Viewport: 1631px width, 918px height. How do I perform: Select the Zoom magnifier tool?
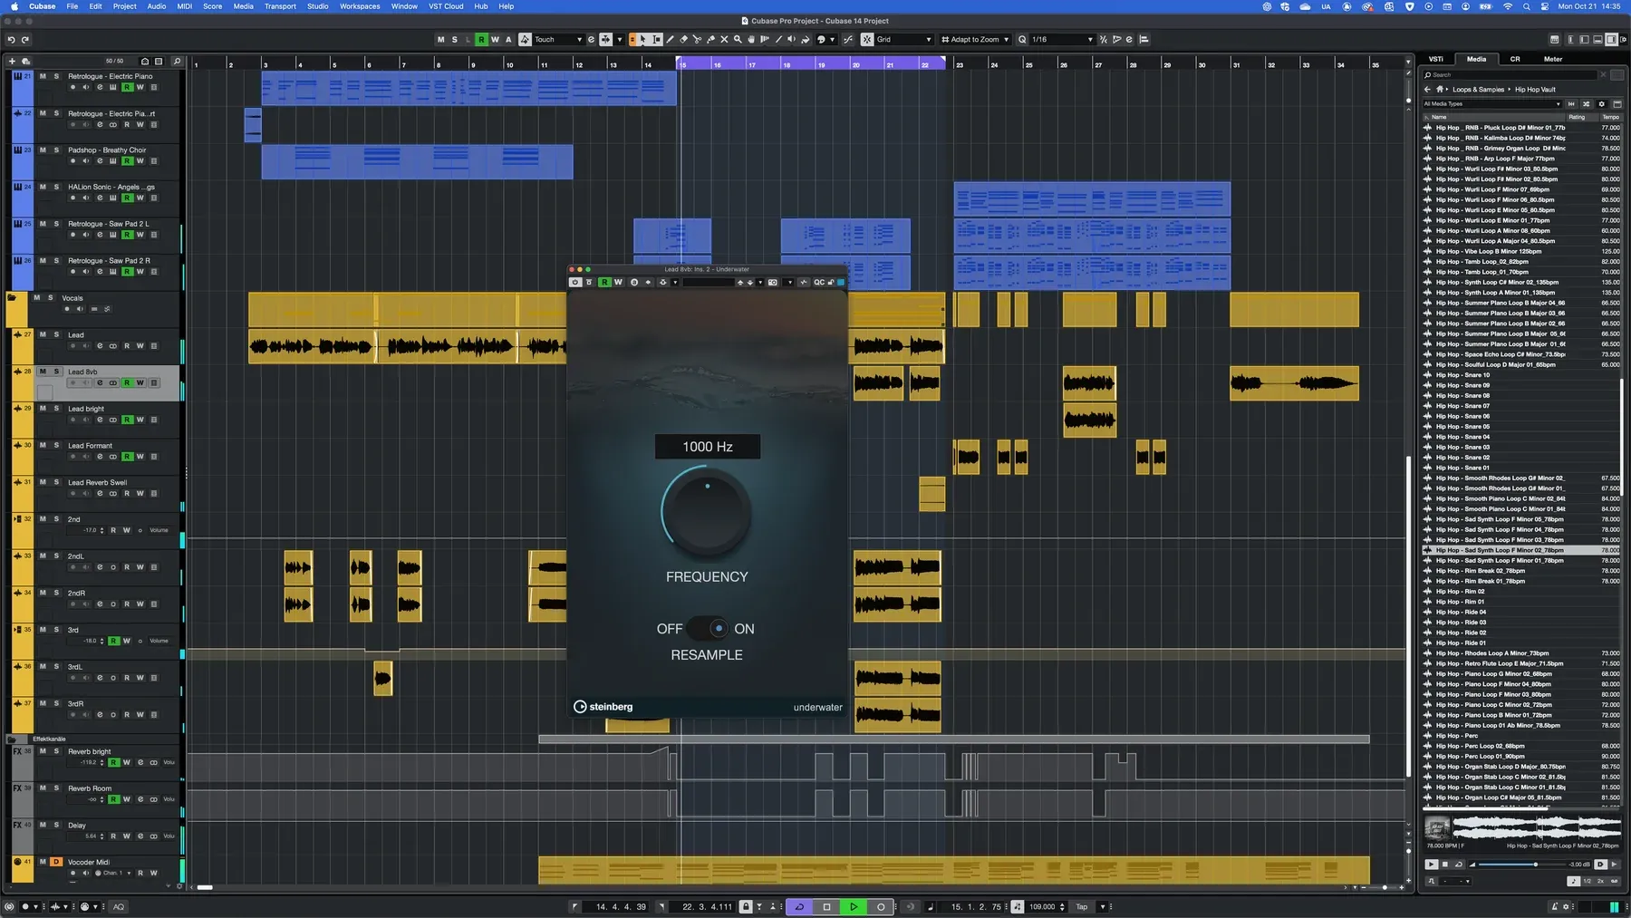(738, 39)
